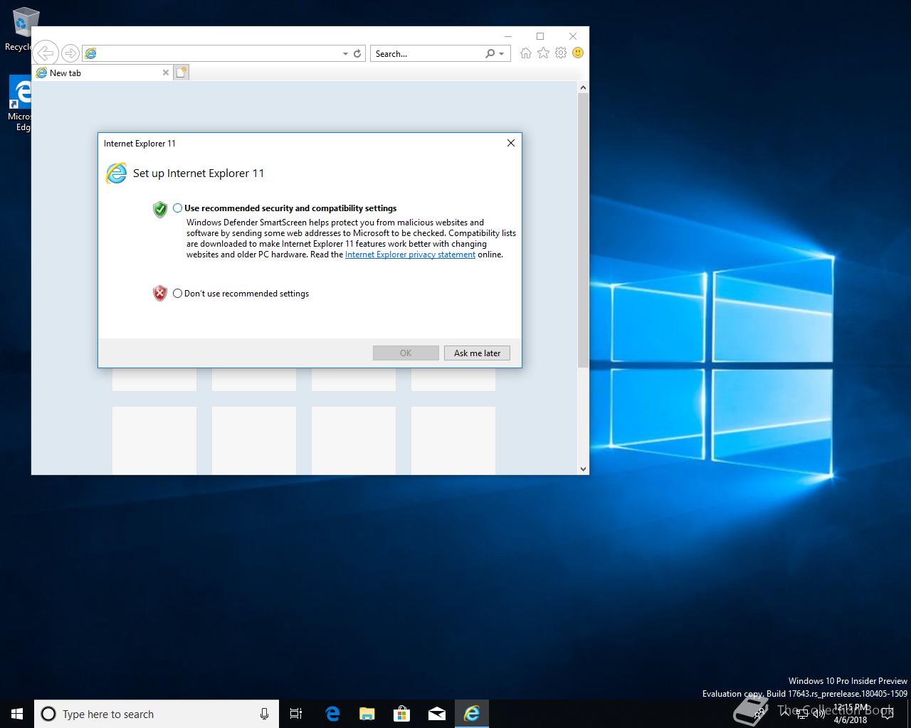This screenshot has width=911, height=728.
Task: Open Microsoft Store from the taskbar
Action: tap(402, 714)
